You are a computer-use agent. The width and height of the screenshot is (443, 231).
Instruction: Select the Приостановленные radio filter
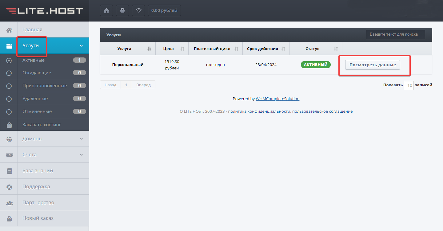coord(9,86)
